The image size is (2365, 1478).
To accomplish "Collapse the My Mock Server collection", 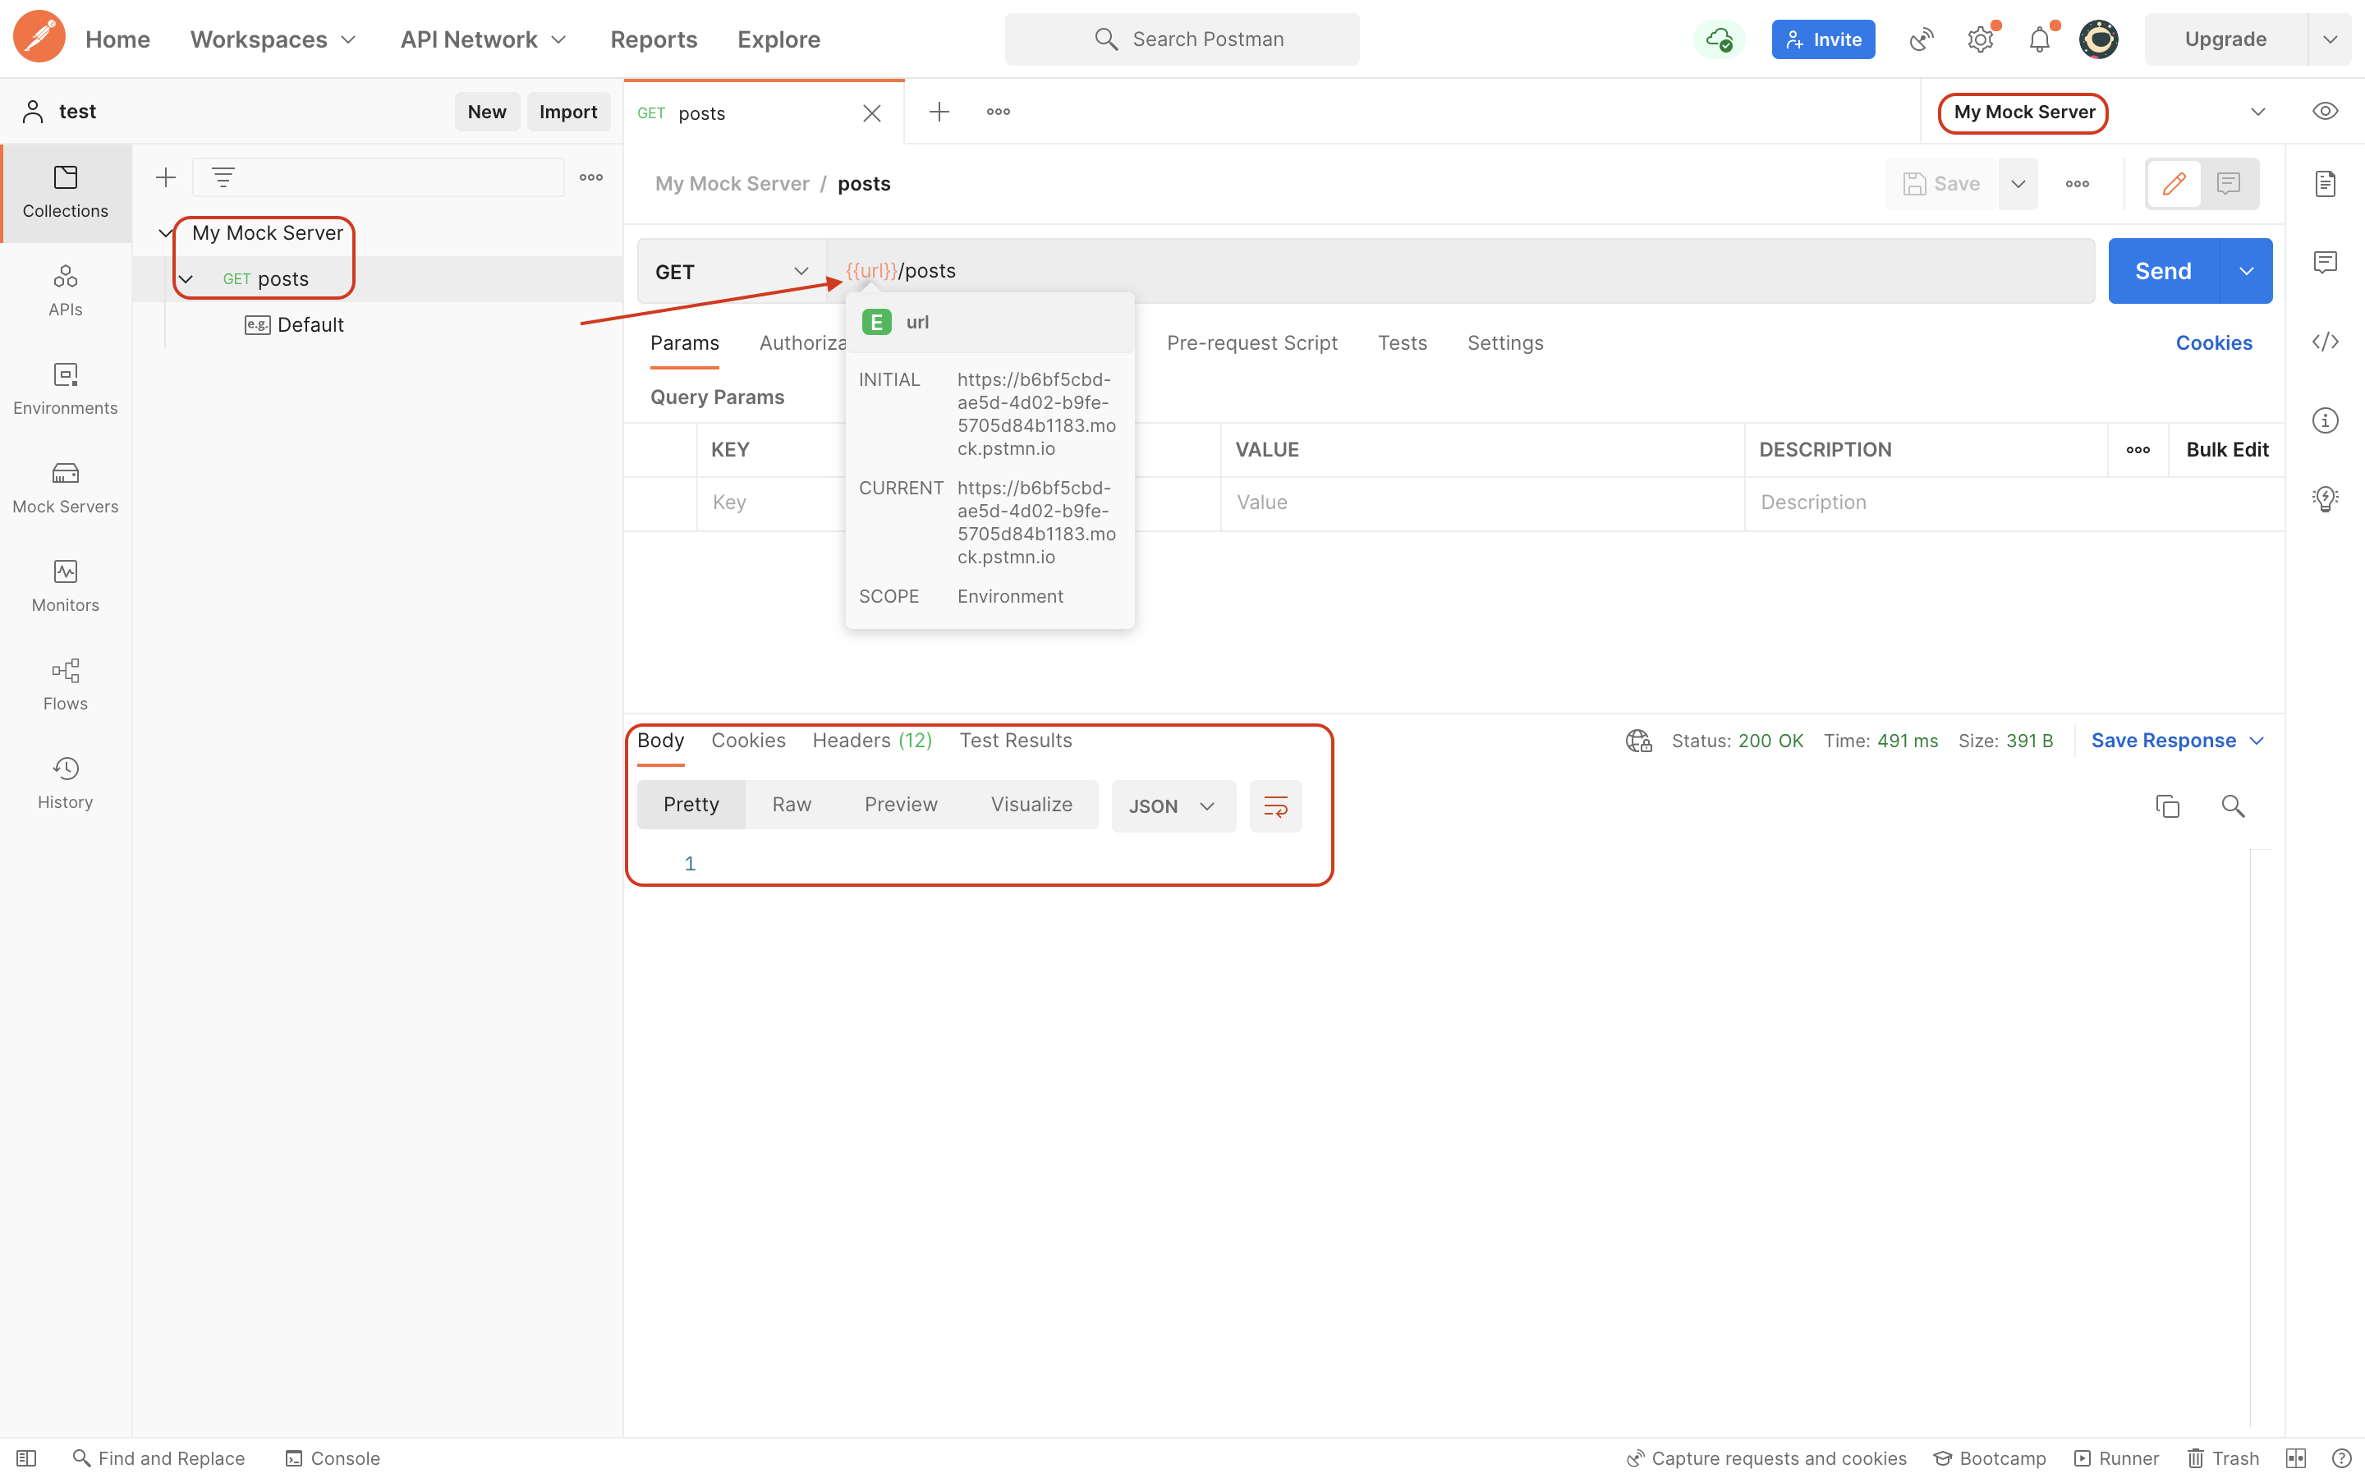I will point(166,232).
